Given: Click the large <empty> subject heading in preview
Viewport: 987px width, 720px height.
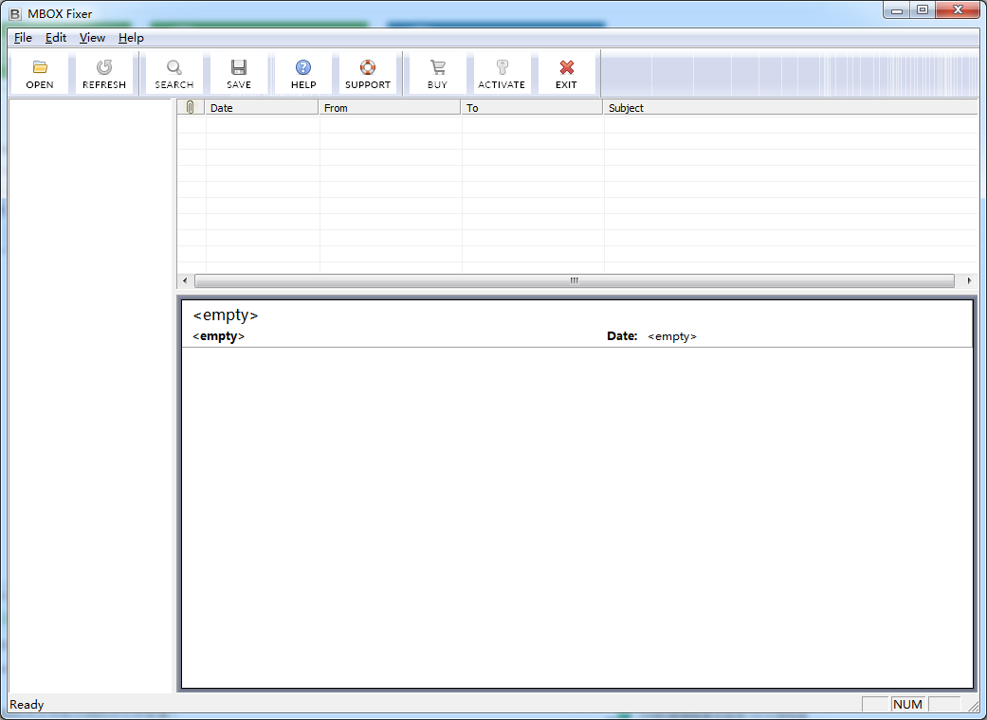Looking at the screenshot, I should pos(226,315).
